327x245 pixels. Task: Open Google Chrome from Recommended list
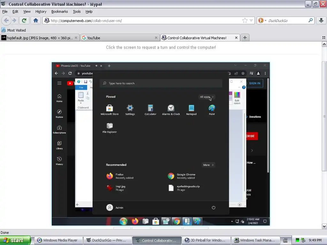pyautogui.click(x=182, y=176)
